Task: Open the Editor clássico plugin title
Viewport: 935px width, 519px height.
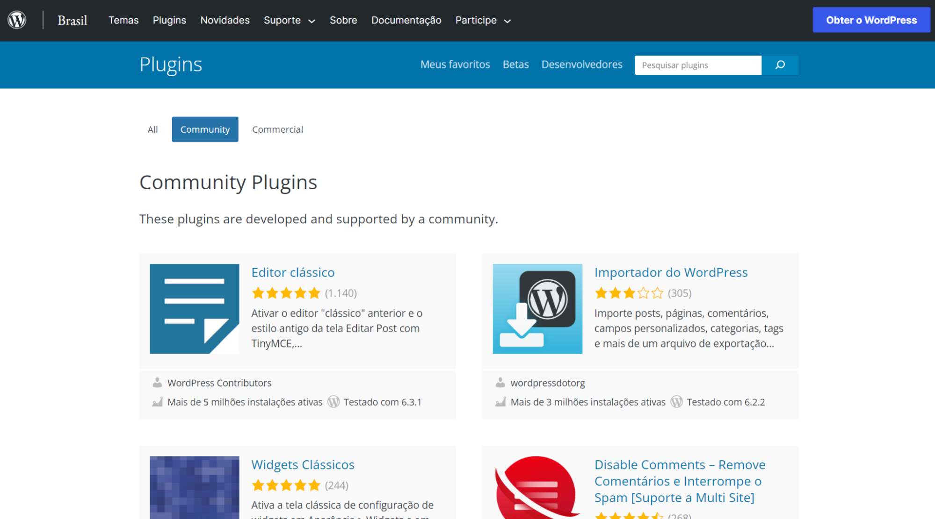Action: click(x=293, y=272)
